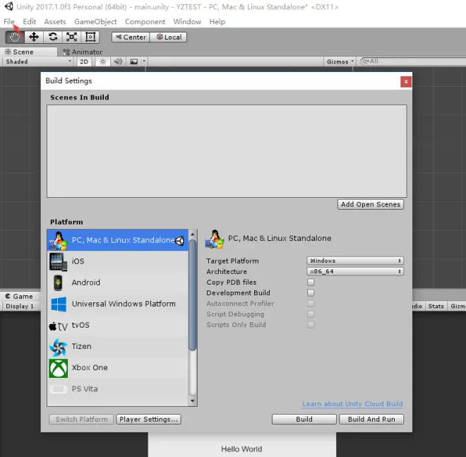
Task: Open scene effects dropdown arrow
Action: (x=144, y=61)
